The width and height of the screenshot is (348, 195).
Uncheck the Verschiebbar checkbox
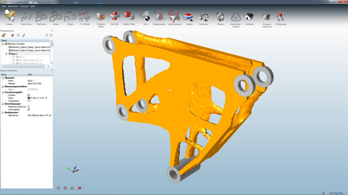click(x=29, y=109)
